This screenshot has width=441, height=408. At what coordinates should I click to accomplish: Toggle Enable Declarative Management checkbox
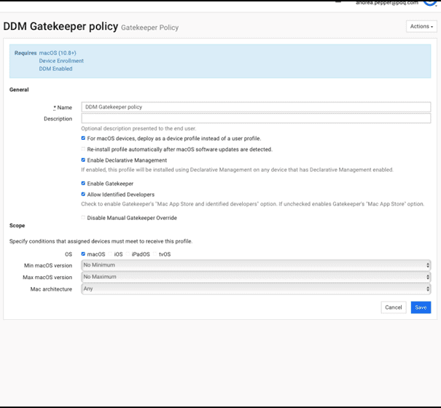[83, 160]
